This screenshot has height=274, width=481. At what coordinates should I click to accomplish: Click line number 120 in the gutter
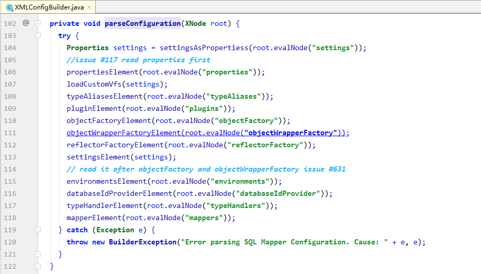point(10,242)
